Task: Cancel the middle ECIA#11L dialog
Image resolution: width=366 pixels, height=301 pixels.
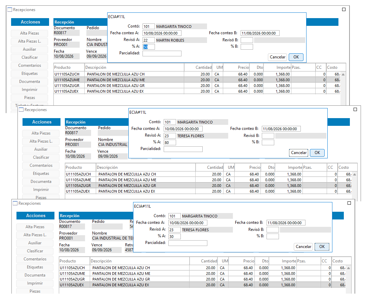Action: 298,153
